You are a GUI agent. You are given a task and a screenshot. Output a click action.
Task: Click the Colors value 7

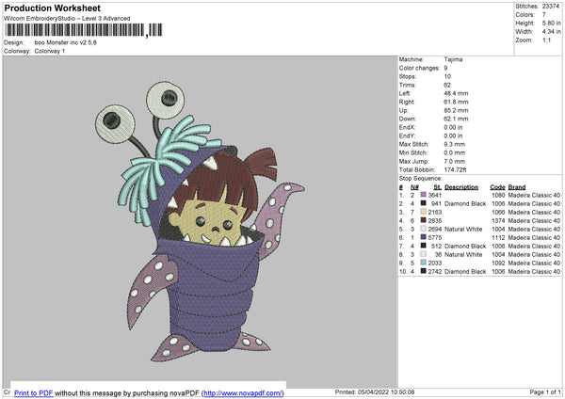click(x=544, y=15)
